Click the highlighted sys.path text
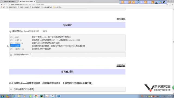The height and width of the screenshot is (98, 174). [15, 46]
